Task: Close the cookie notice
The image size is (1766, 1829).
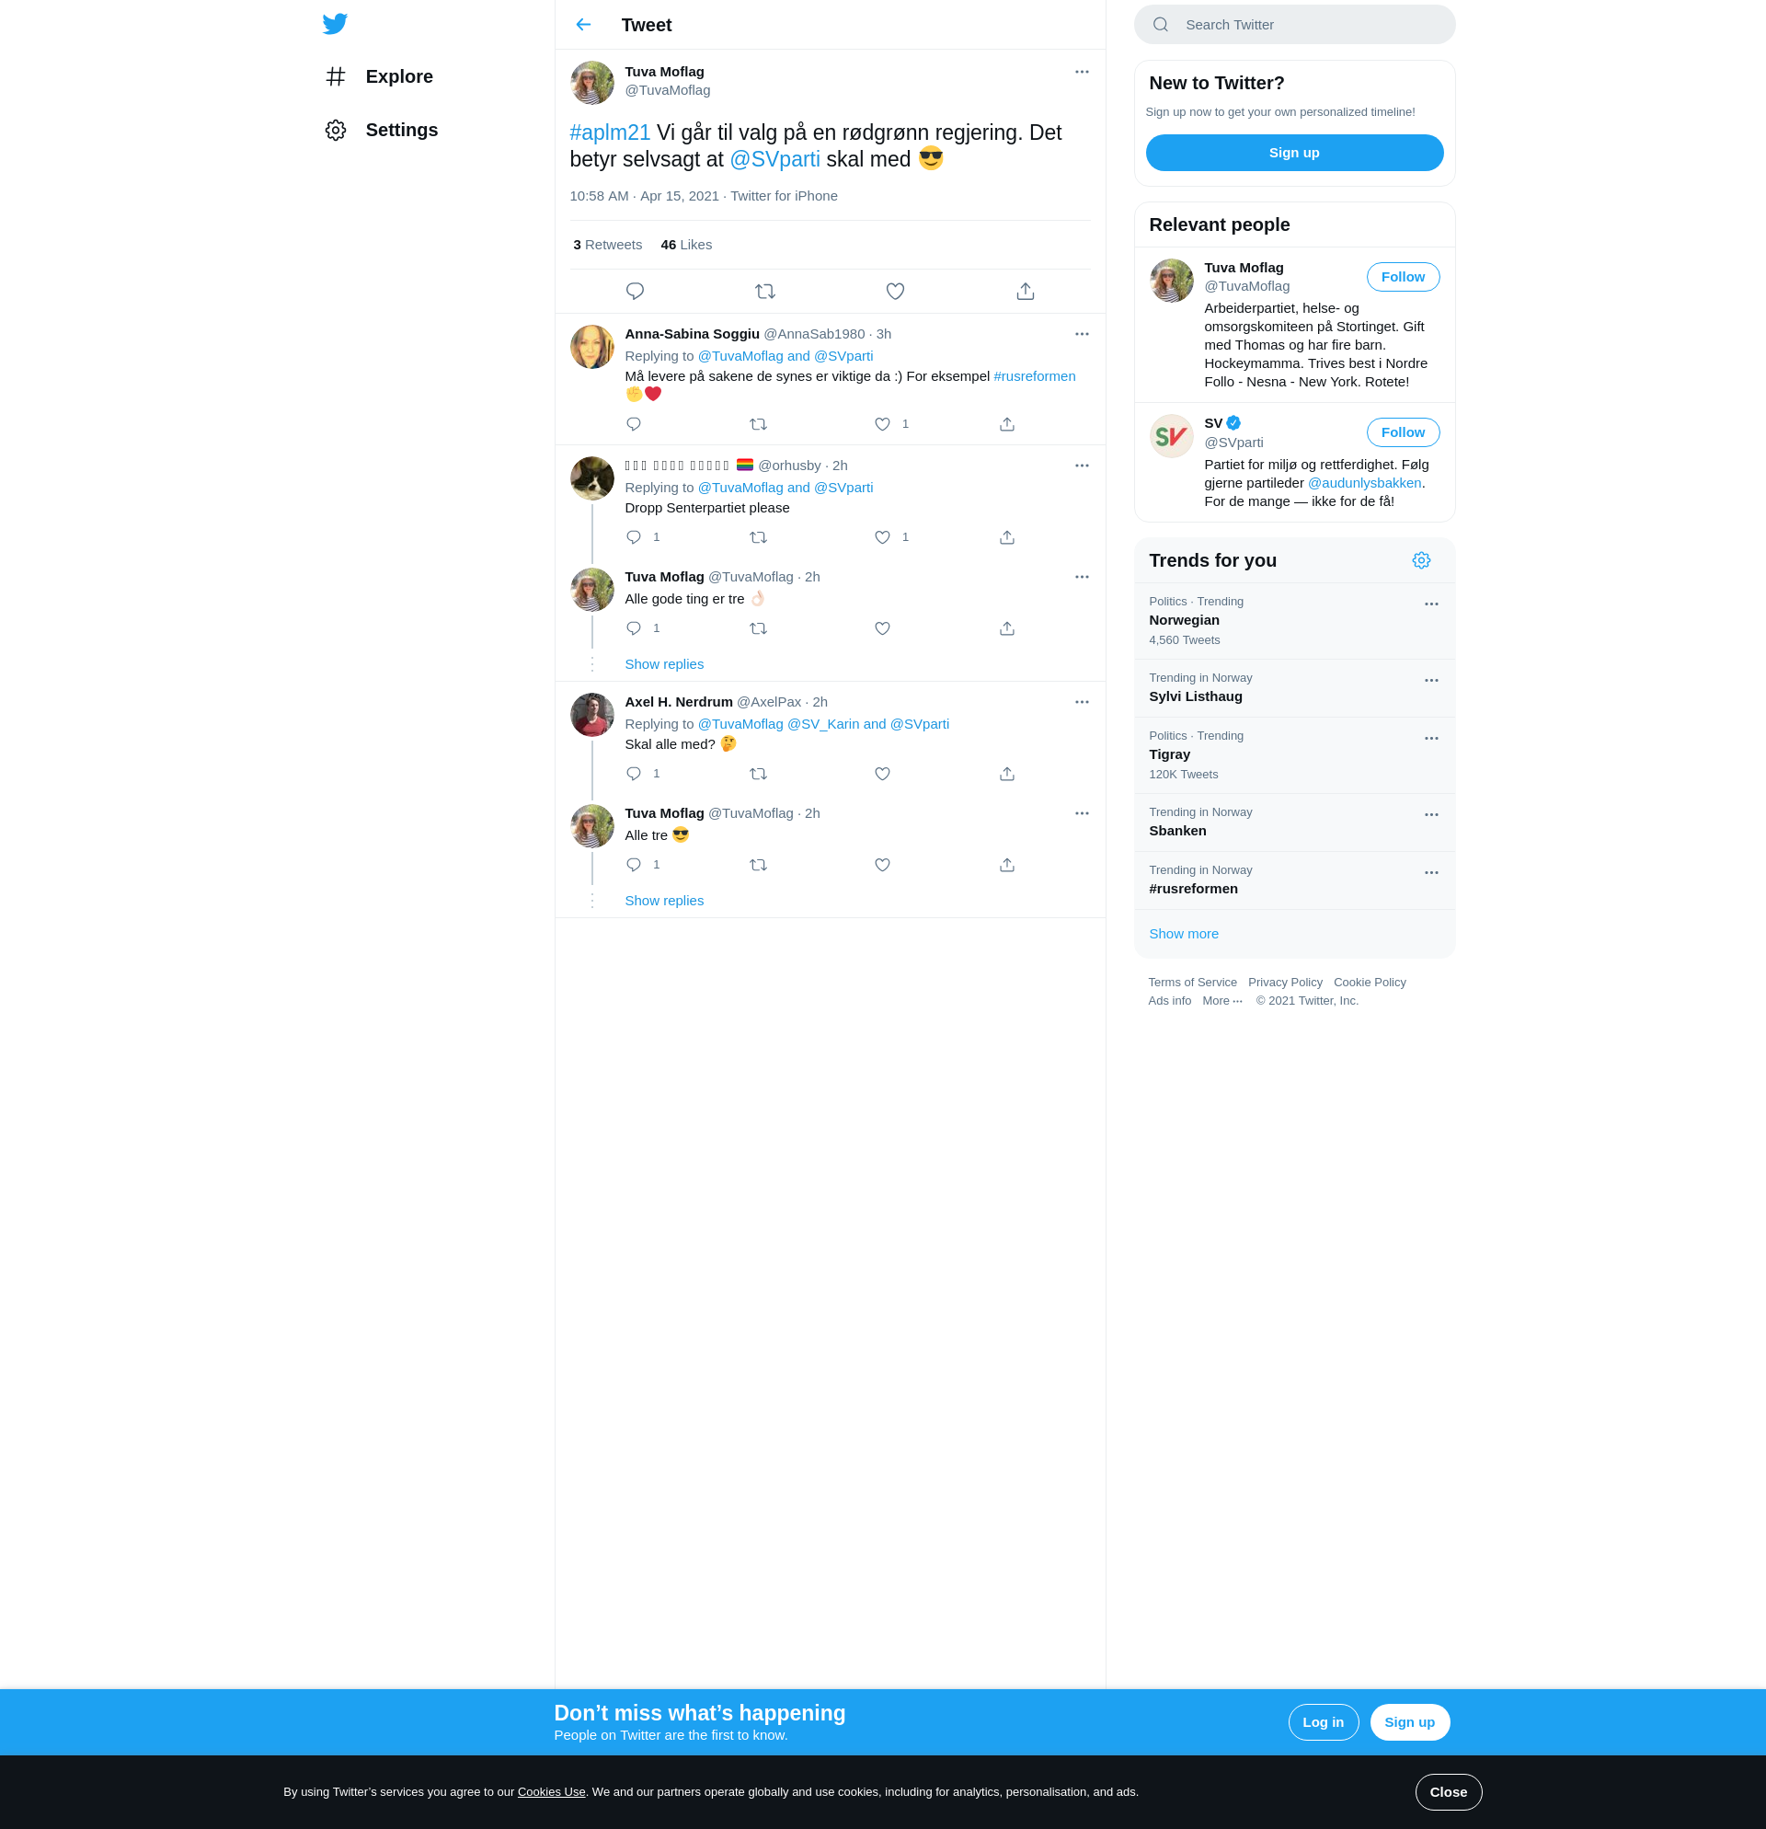Action: click(x=1448, y=1791)
